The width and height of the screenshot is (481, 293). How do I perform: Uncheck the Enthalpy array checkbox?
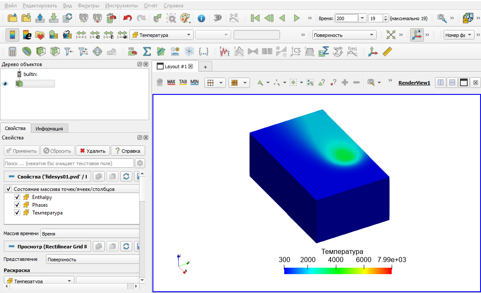point(17,197)
